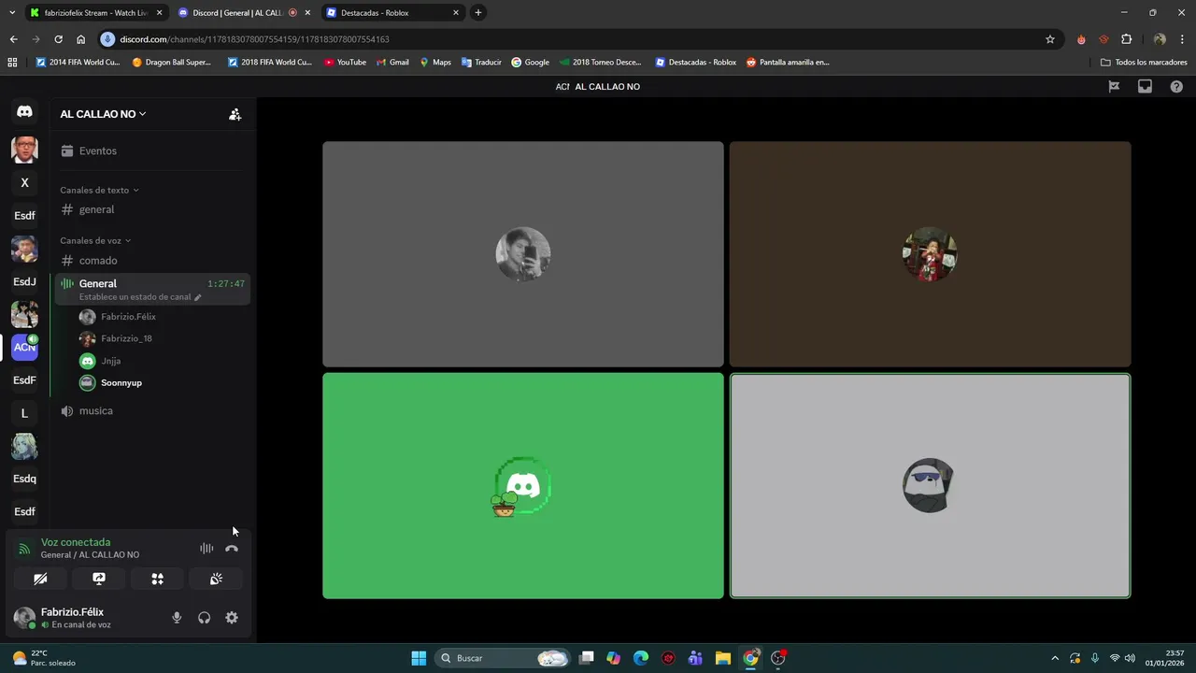Image resolution: width=1196 pixels, height=673 pixels.
Task: Select the brown video tile
Action: (930, 254)
